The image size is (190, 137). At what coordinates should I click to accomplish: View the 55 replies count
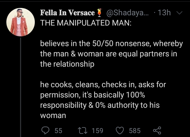coord(58,130)
